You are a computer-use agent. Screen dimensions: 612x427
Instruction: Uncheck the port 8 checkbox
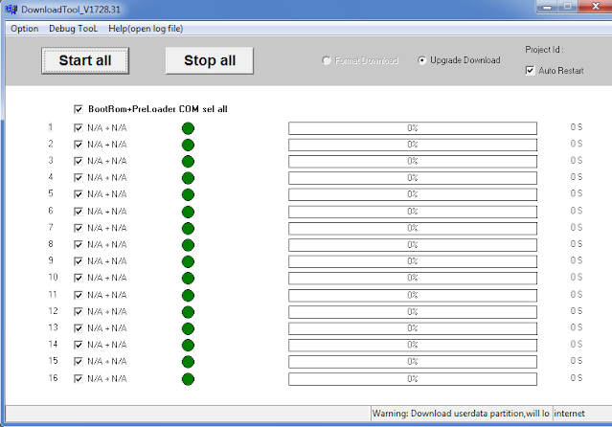(x=79, y=245)
